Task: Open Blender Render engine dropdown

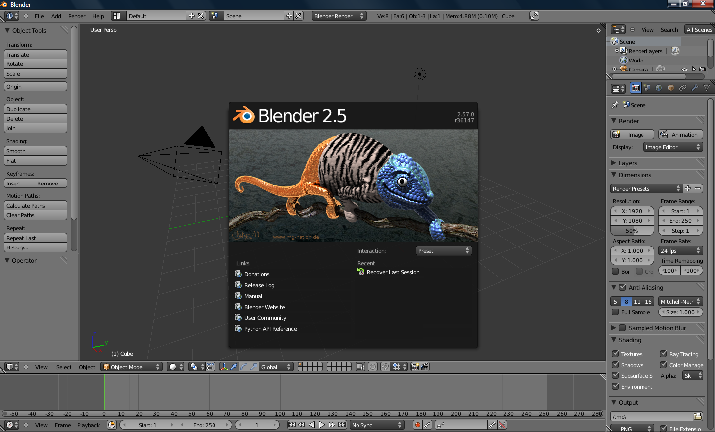Action: 339,16
